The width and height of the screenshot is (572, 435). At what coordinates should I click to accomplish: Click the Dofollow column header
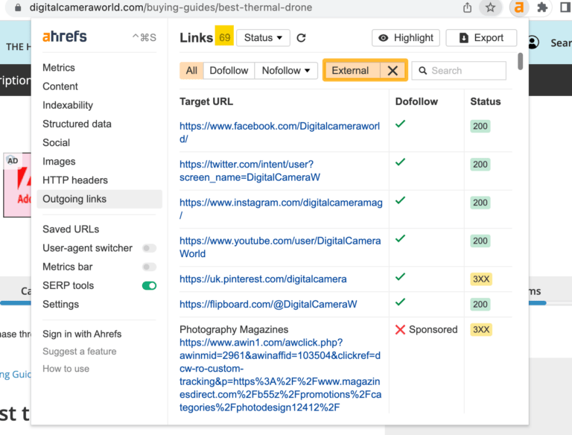tap(416, 101)
